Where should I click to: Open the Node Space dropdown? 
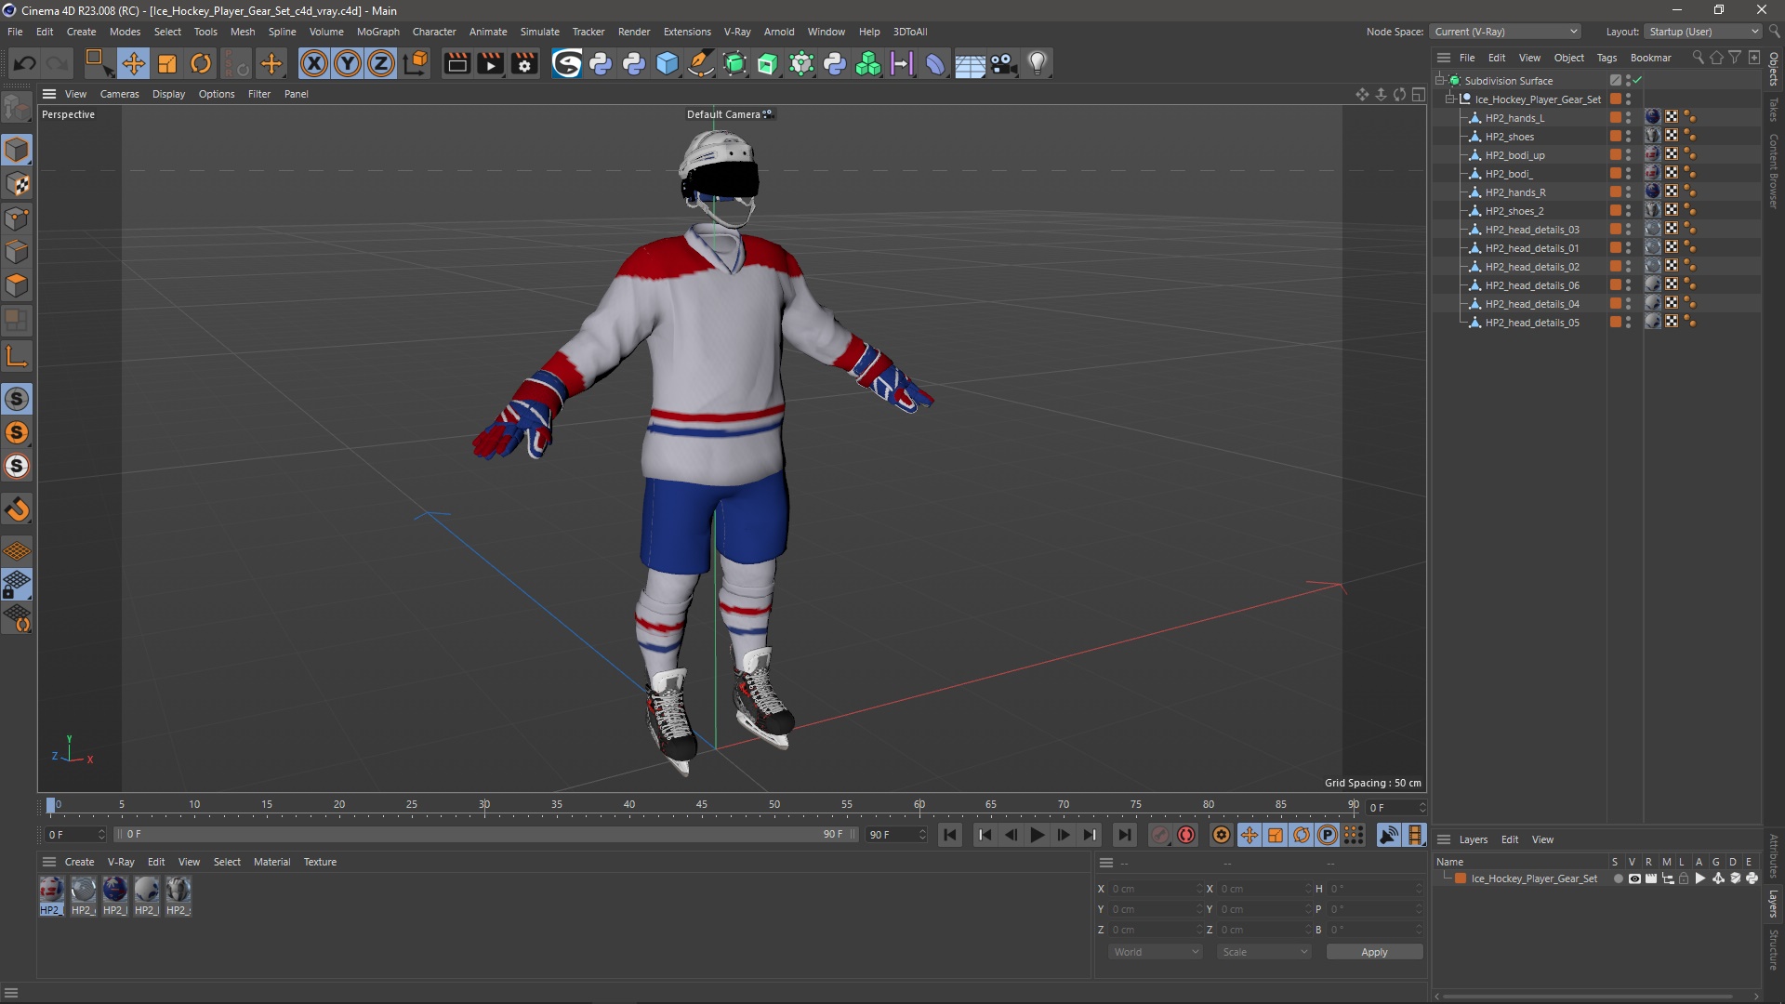tap(1505, 32)
